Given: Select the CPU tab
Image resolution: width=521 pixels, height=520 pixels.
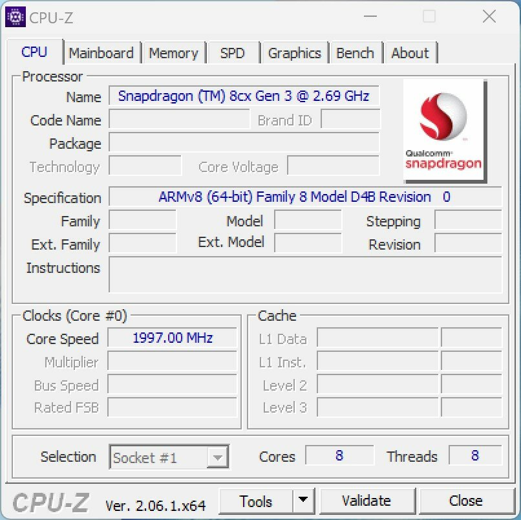Looking at the screenshot, I should click(x=34, y=52).
